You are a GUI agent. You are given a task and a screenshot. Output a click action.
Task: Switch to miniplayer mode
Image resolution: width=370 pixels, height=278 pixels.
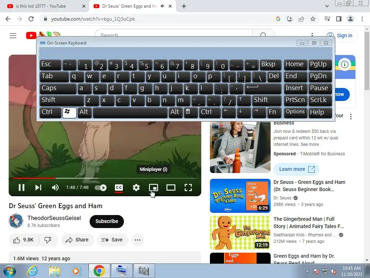point(154,188)
